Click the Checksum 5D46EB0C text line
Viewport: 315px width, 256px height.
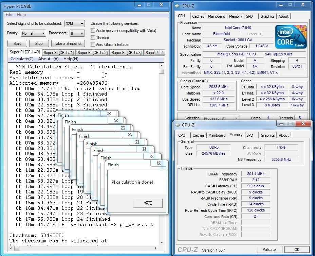tap(37, 235)
